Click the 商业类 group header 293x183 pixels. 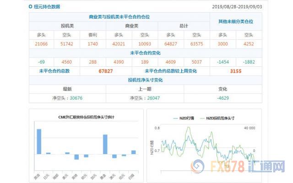pos(132,26)
